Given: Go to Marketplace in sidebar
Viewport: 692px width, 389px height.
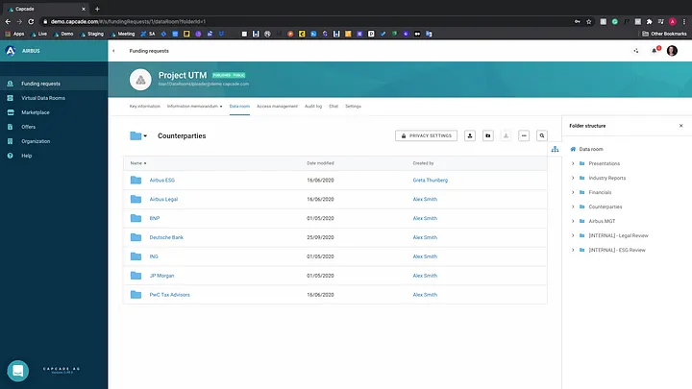Looking at the screenshot, I should point(36,112).
